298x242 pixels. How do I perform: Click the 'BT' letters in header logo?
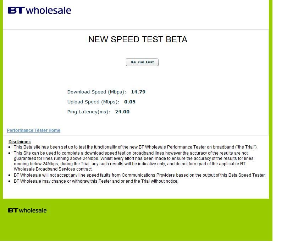click(x=16, y=10)
